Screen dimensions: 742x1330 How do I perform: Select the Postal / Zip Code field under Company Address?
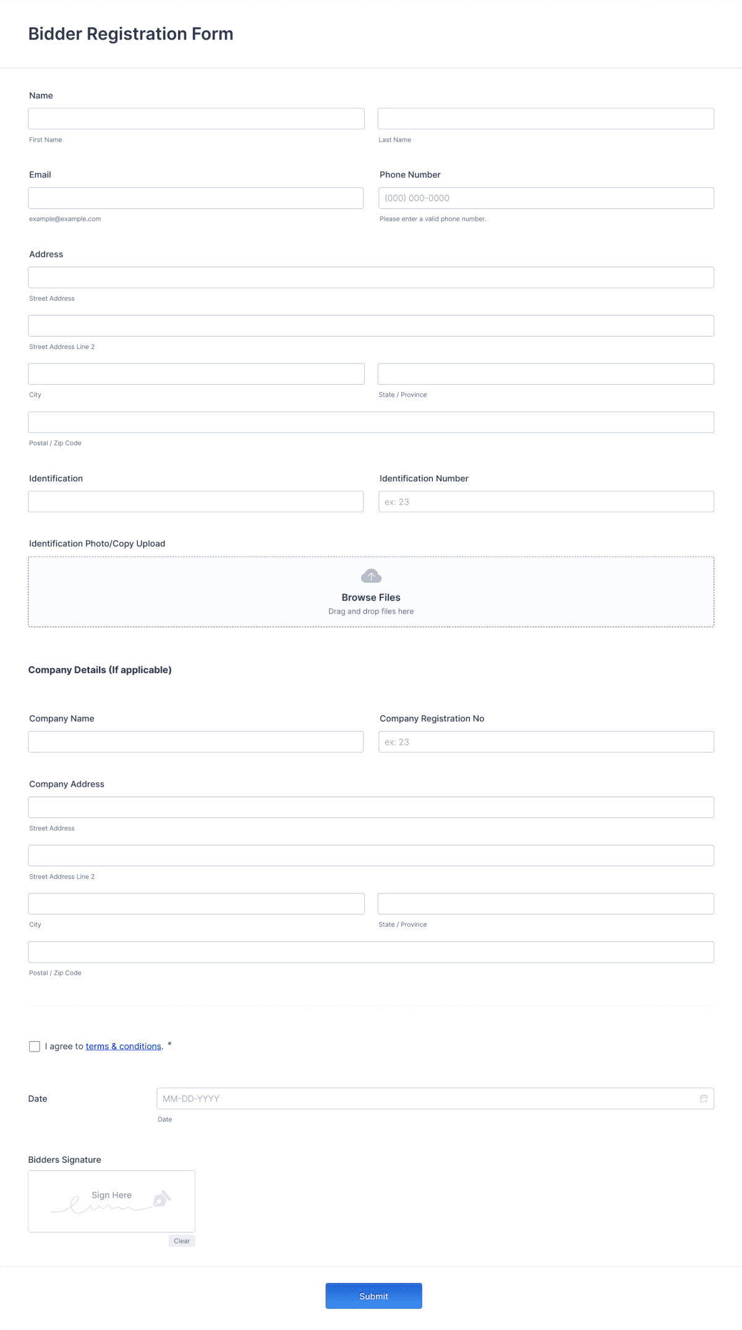pos(370,951)
